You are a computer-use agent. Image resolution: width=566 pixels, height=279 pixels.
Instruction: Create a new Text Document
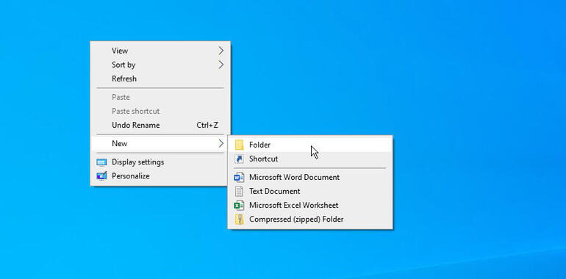tap(310, 192)
